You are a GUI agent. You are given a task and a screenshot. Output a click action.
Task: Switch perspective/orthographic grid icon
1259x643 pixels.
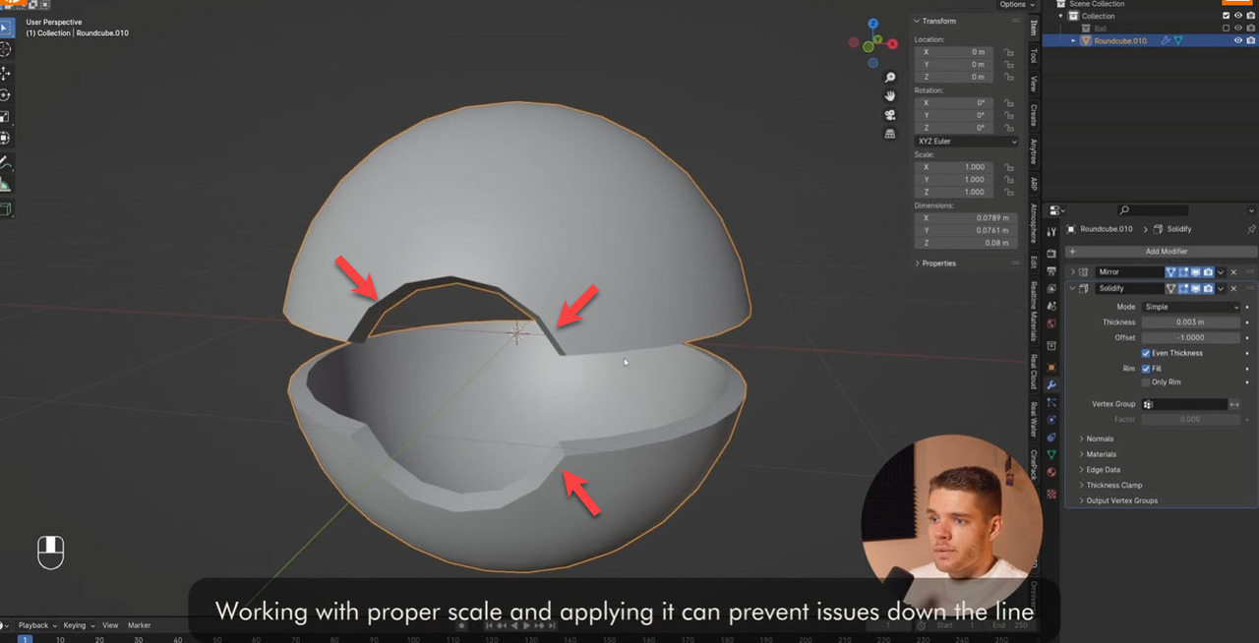tap(890, 134)
